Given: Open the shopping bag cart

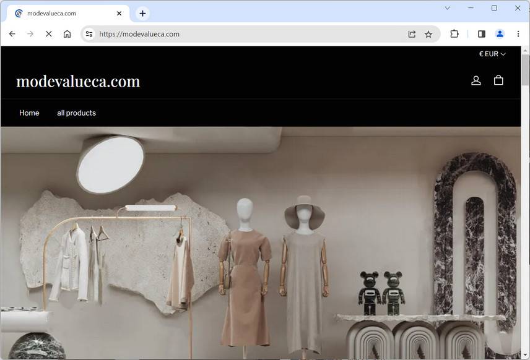Looking at the screenshot, I should (498, 80).
